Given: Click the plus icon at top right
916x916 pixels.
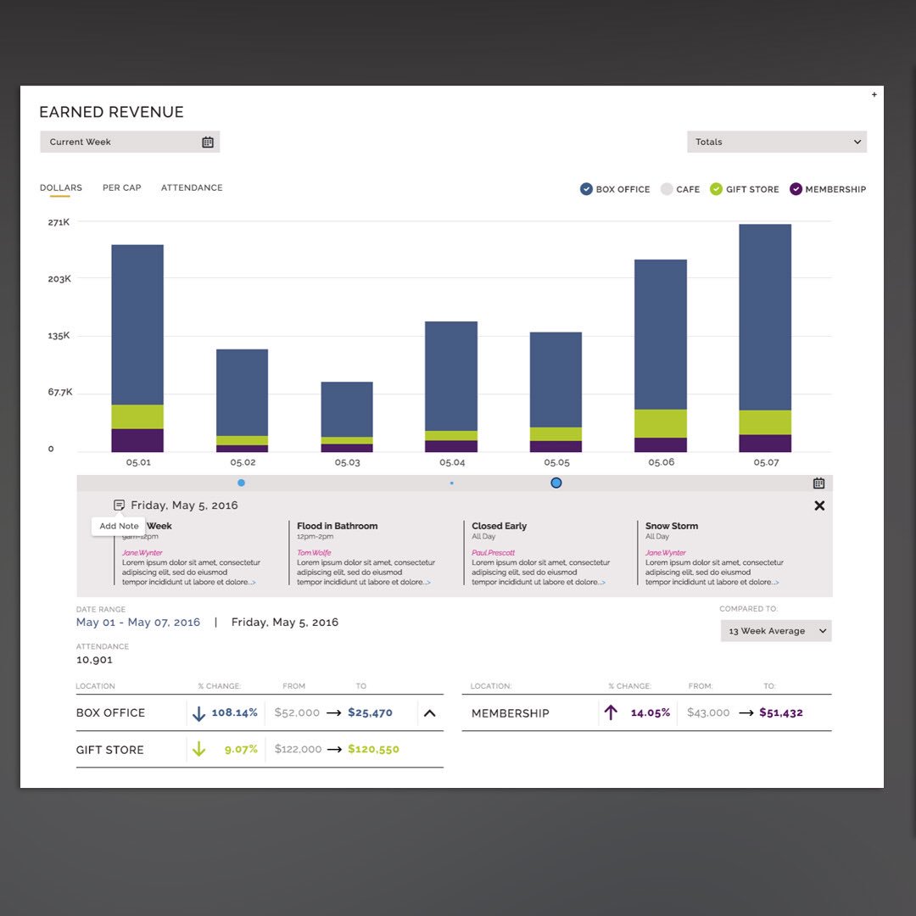Looking at the screenshot, I should [874, 95].
